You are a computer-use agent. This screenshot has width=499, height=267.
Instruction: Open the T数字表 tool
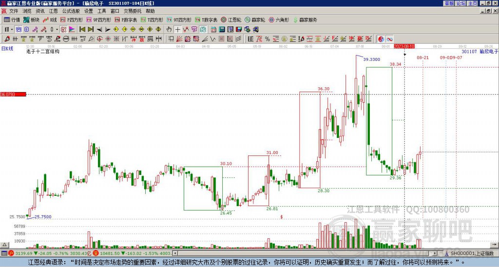click(x=206, y=19)
